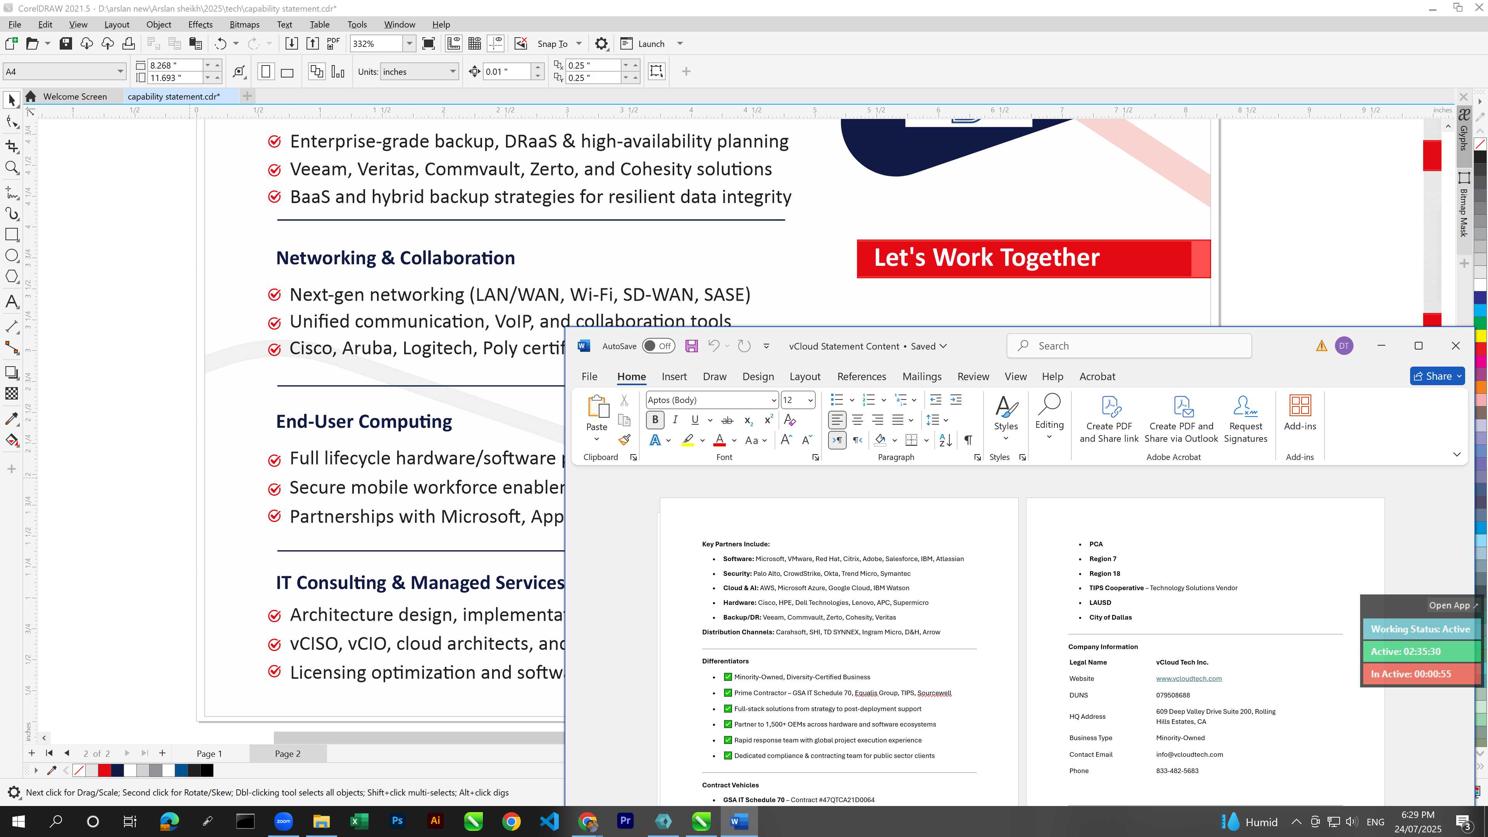1488x837 pixels.
Task: Click the Import icon in CorelDRAW toolbar
Action: pos(292,44)
